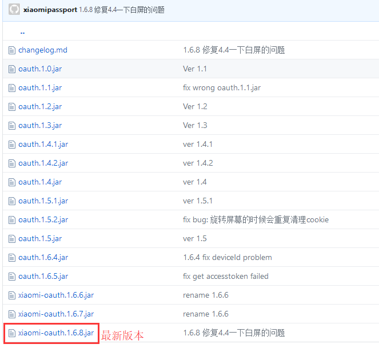Open oauth.1.3.jar file

pos(40,126)
